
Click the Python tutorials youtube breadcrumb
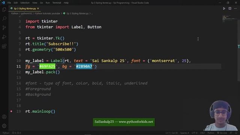pyautogui.click(x=48, y=13)
